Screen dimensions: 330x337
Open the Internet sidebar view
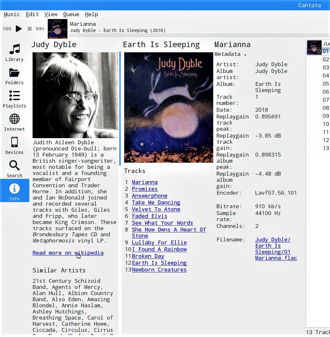click(x=15, y=123)
